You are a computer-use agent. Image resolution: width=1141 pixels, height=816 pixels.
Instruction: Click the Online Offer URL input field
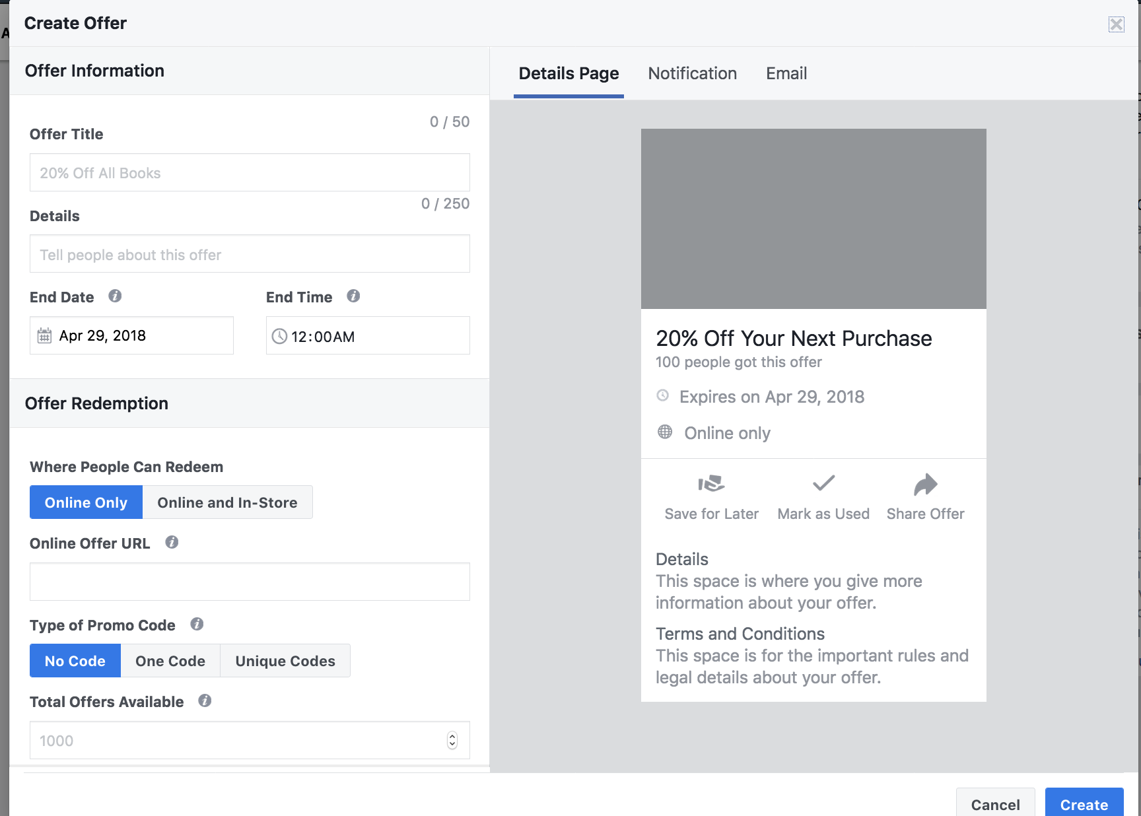(x=250, y=582)
